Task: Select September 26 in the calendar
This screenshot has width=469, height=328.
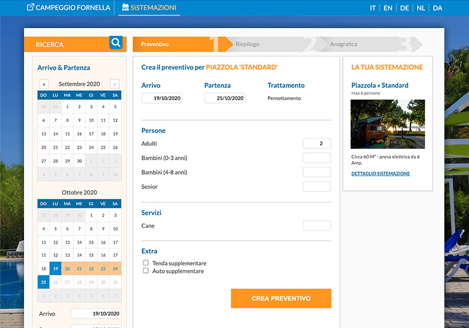Action: click(115, 147)
